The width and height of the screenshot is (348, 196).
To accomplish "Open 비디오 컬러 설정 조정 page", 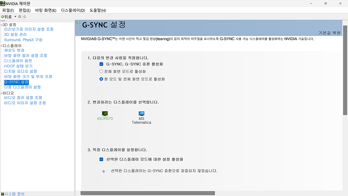I will [23, 98].
